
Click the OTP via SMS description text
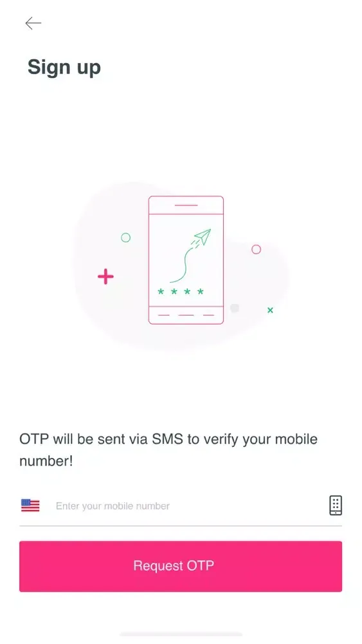(x=168, y=450)
